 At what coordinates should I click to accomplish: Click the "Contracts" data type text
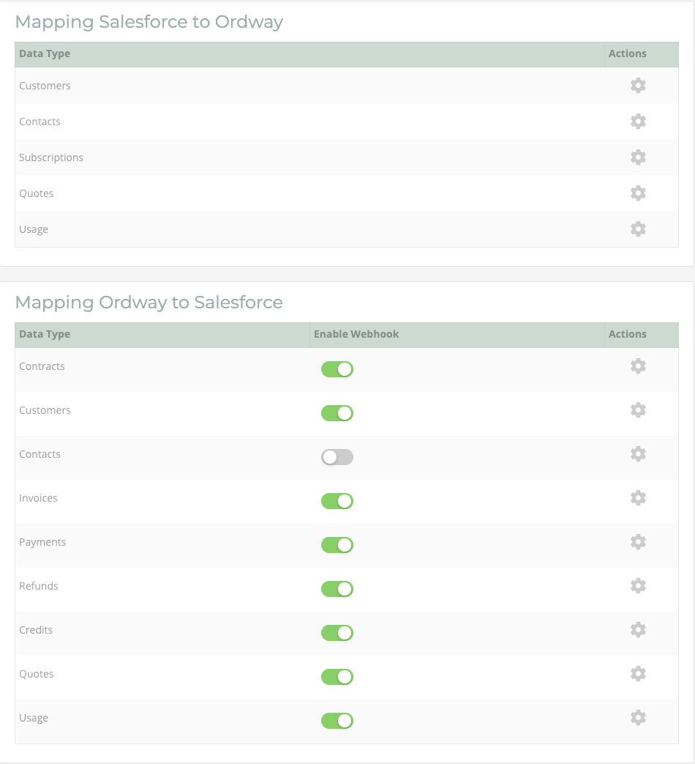pos(42,366)
